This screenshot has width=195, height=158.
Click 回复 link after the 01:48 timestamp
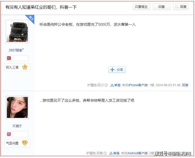coord(185,85)
